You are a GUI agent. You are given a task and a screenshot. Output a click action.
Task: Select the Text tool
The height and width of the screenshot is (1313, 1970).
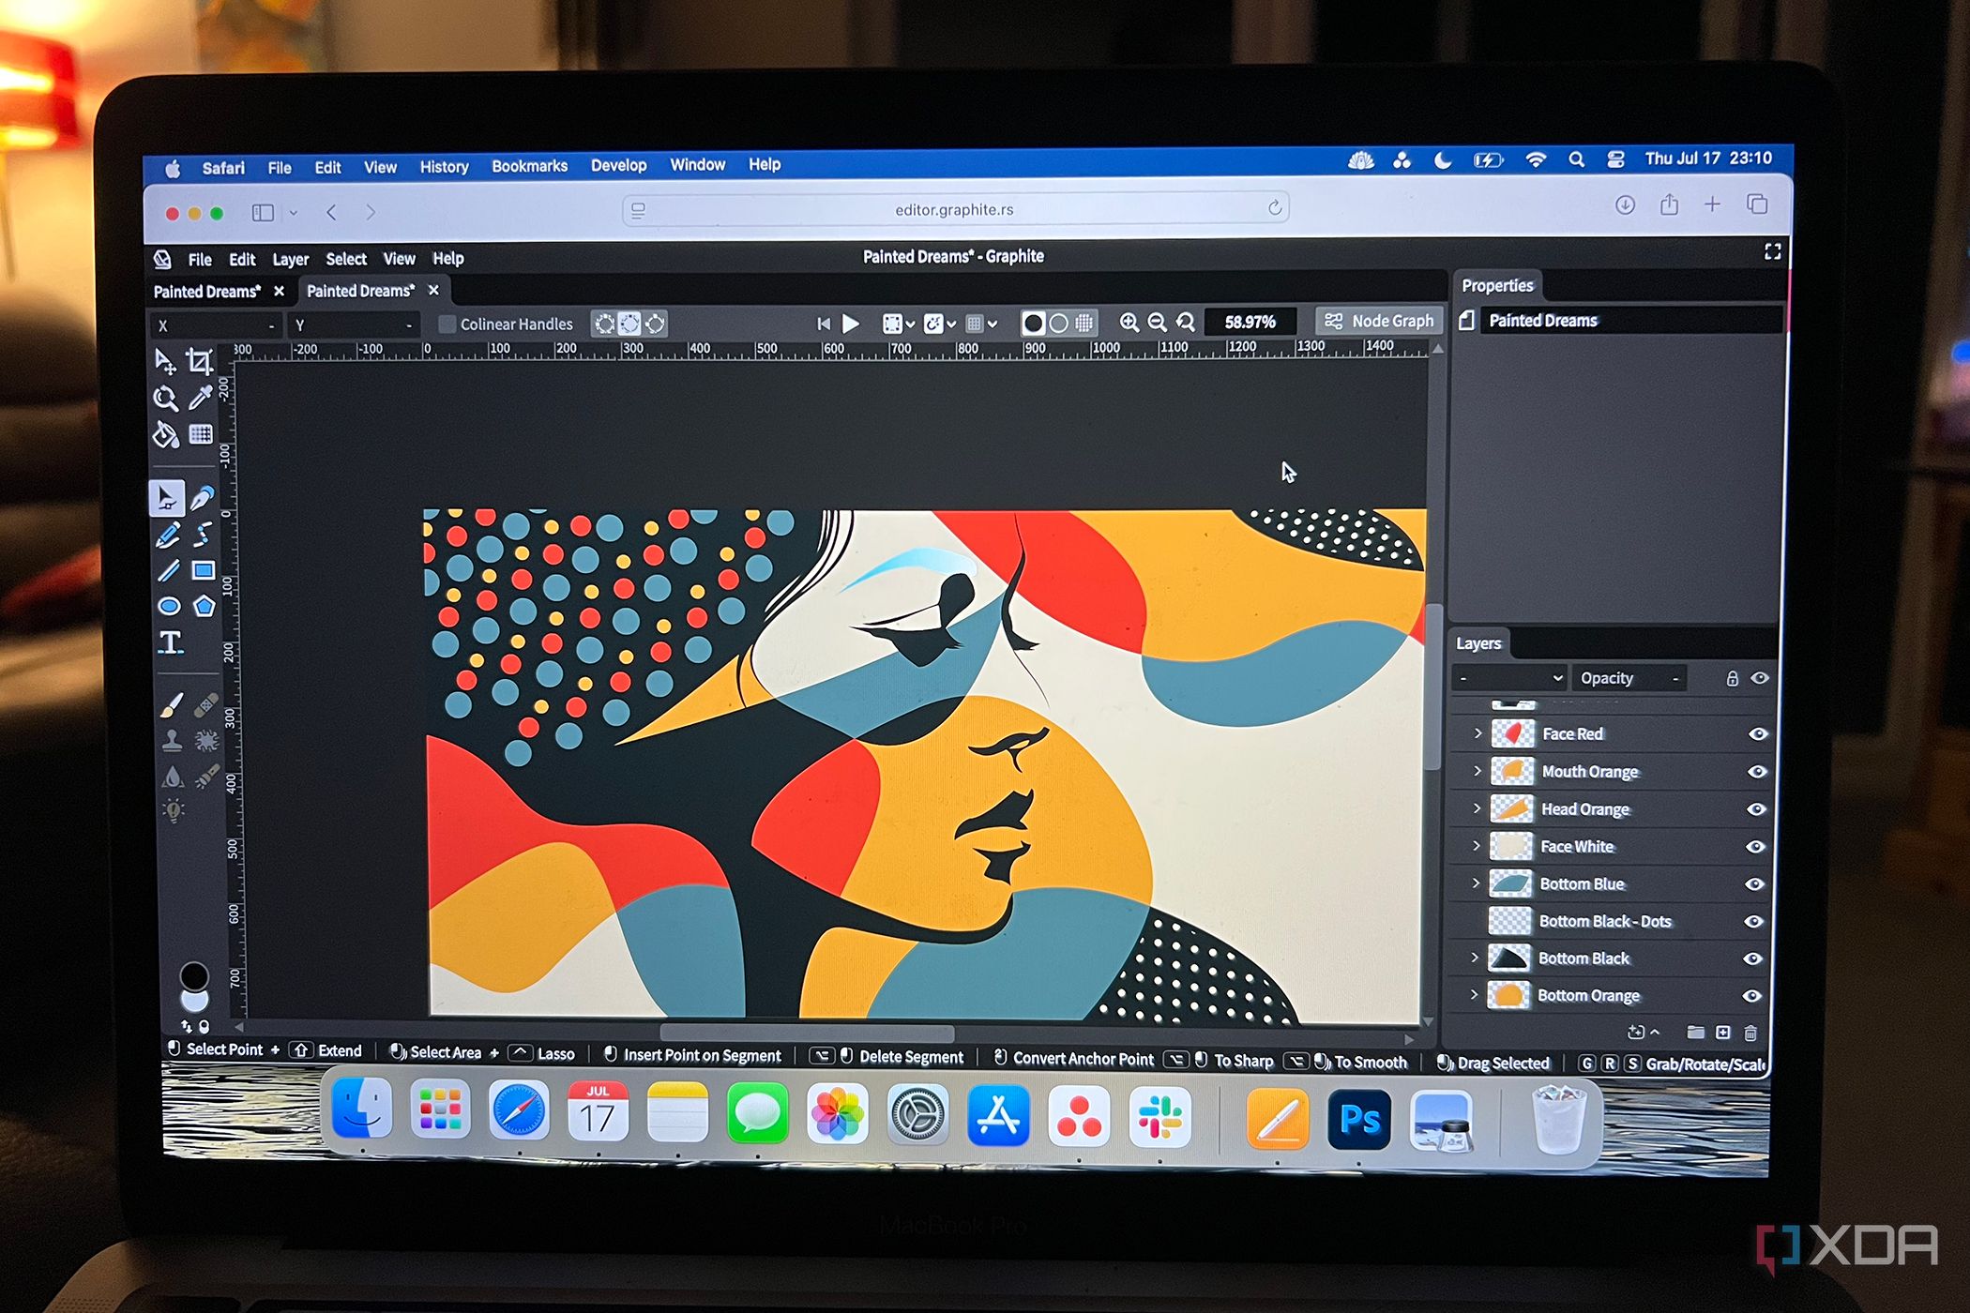170,642
